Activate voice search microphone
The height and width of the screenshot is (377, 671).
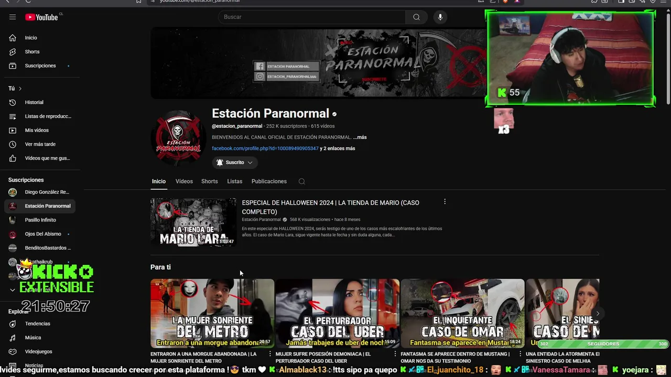pos(440,17)
